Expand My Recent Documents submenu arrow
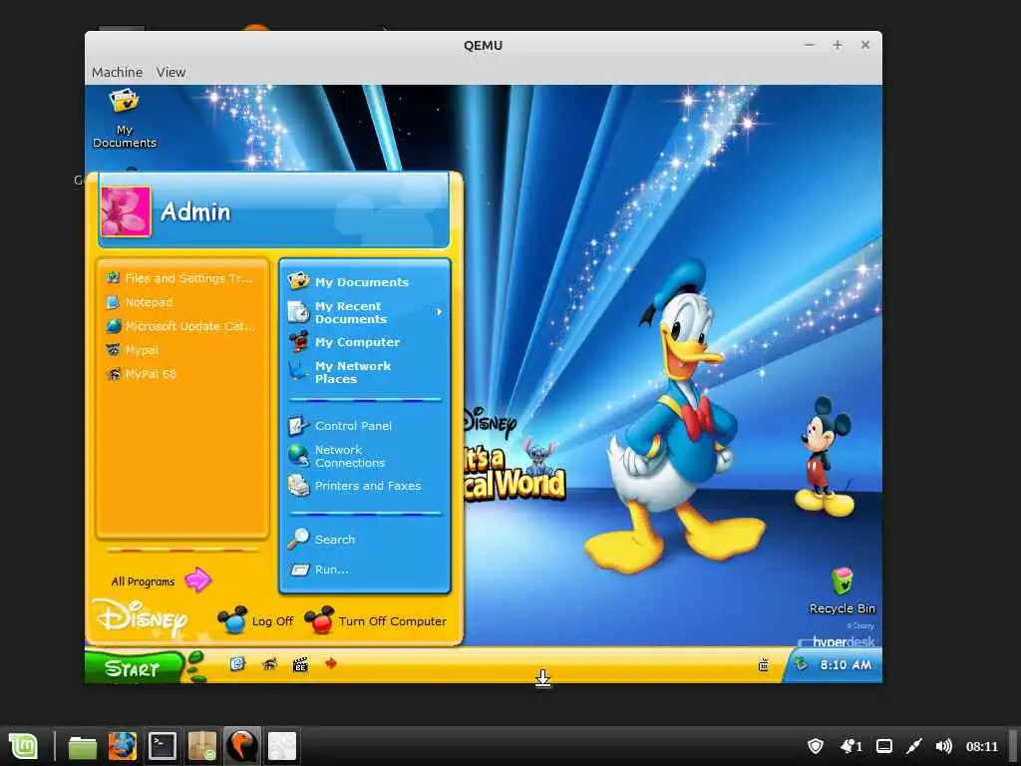1021x766 pixels. tap(440, 312)
